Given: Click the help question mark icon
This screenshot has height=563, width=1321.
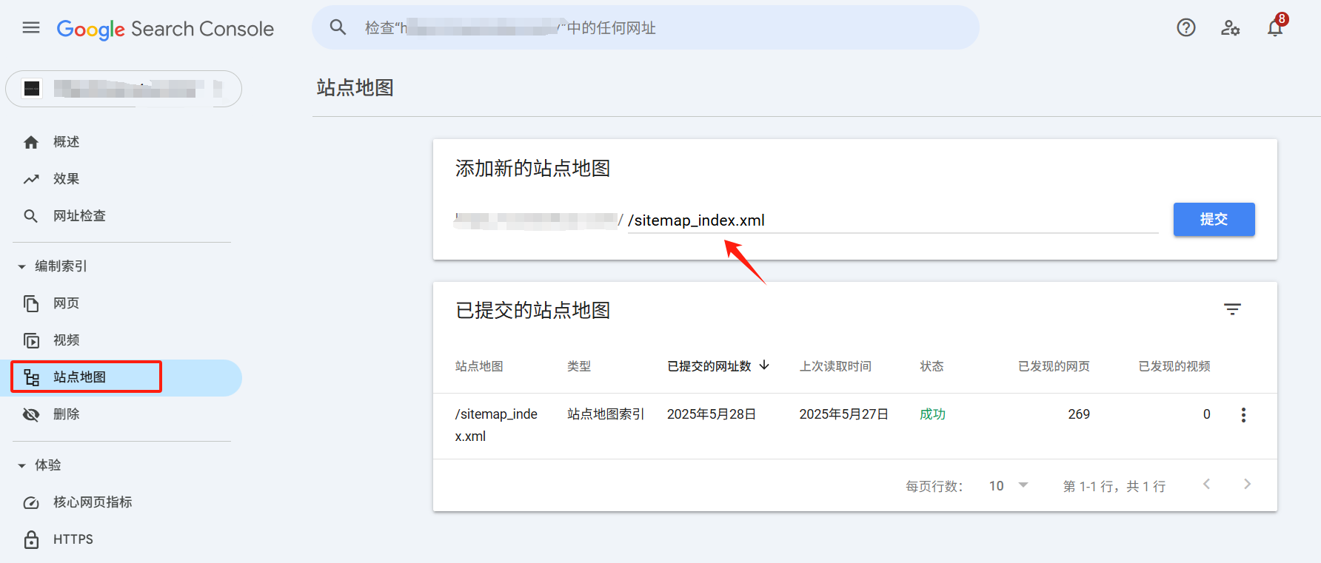Looking at the screenshot, I should coord(1185,28).
